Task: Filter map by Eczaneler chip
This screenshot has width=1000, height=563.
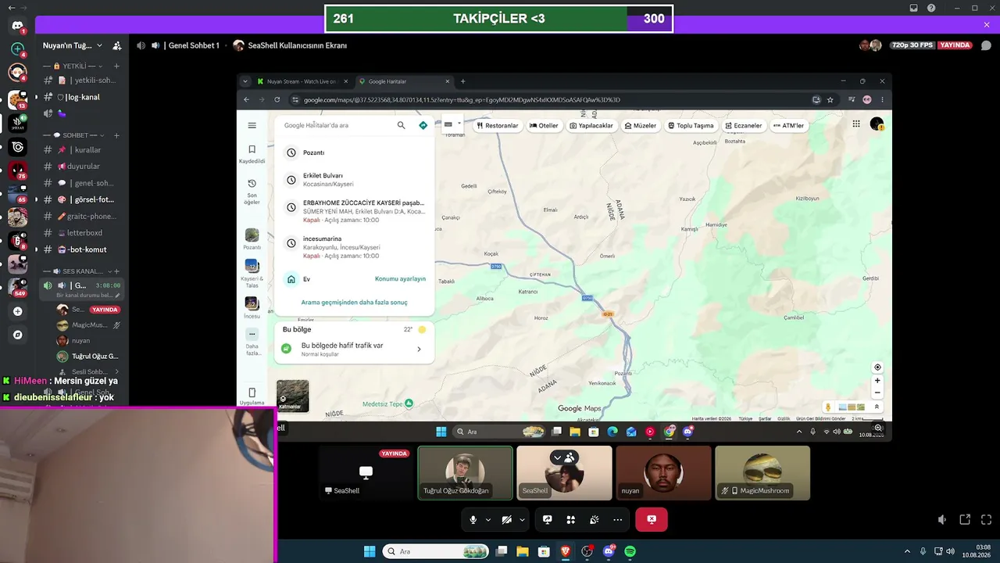Action: [x=743, y=125]
